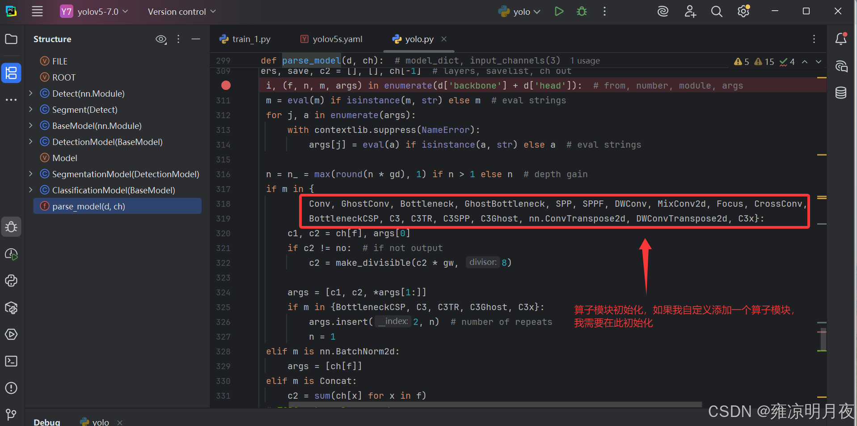The width and height of the screenshot is (857, 426).
Task: Open the Problems tool window
Action: 11,388
